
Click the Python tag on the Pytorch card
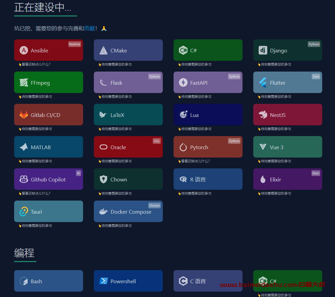(234, 141)
